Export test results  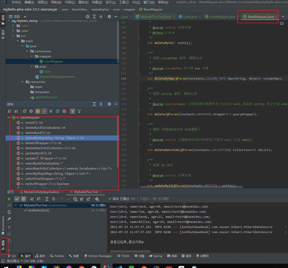coord(88,199)
